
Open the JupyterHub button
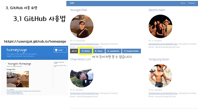click(x=113, y=51)
